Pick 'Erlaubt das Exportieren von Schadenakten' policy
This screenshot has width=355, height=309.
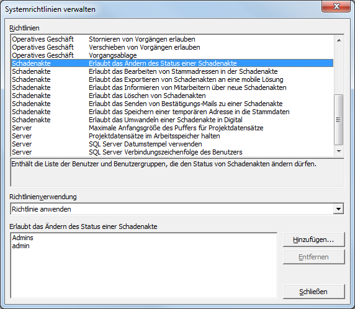172,79
